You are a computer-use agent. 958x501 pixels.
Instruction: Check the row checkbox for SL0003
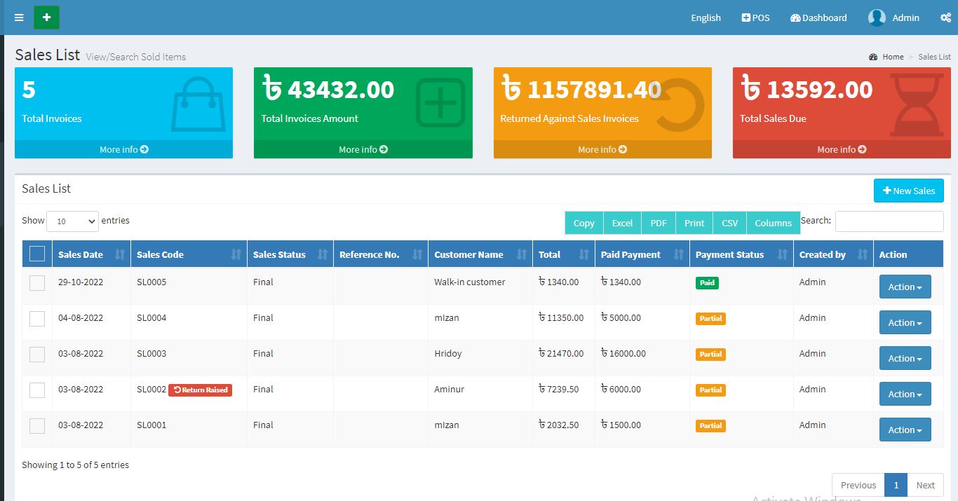(x=37, y=355)
